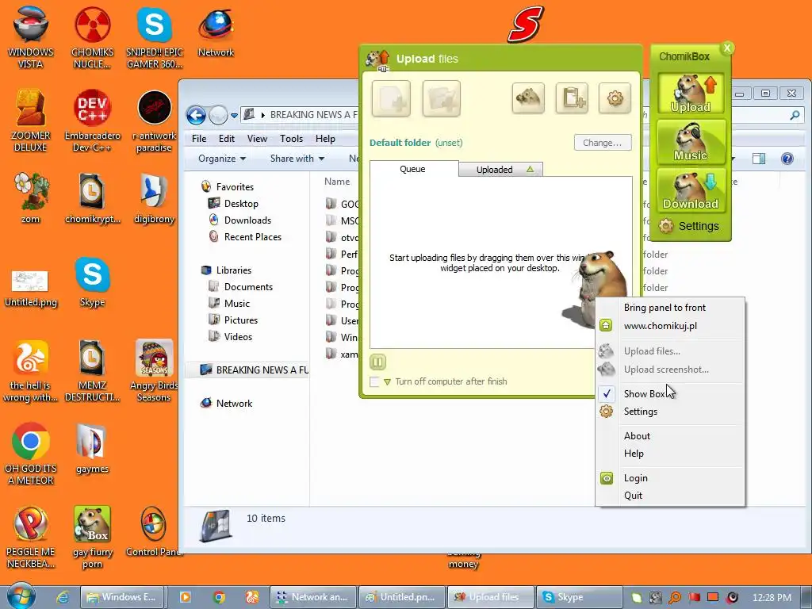The width and height of the screenshot is (812, 609).
Task: Click the preview pane icon in Explorer
Action: tap(759, 159)
